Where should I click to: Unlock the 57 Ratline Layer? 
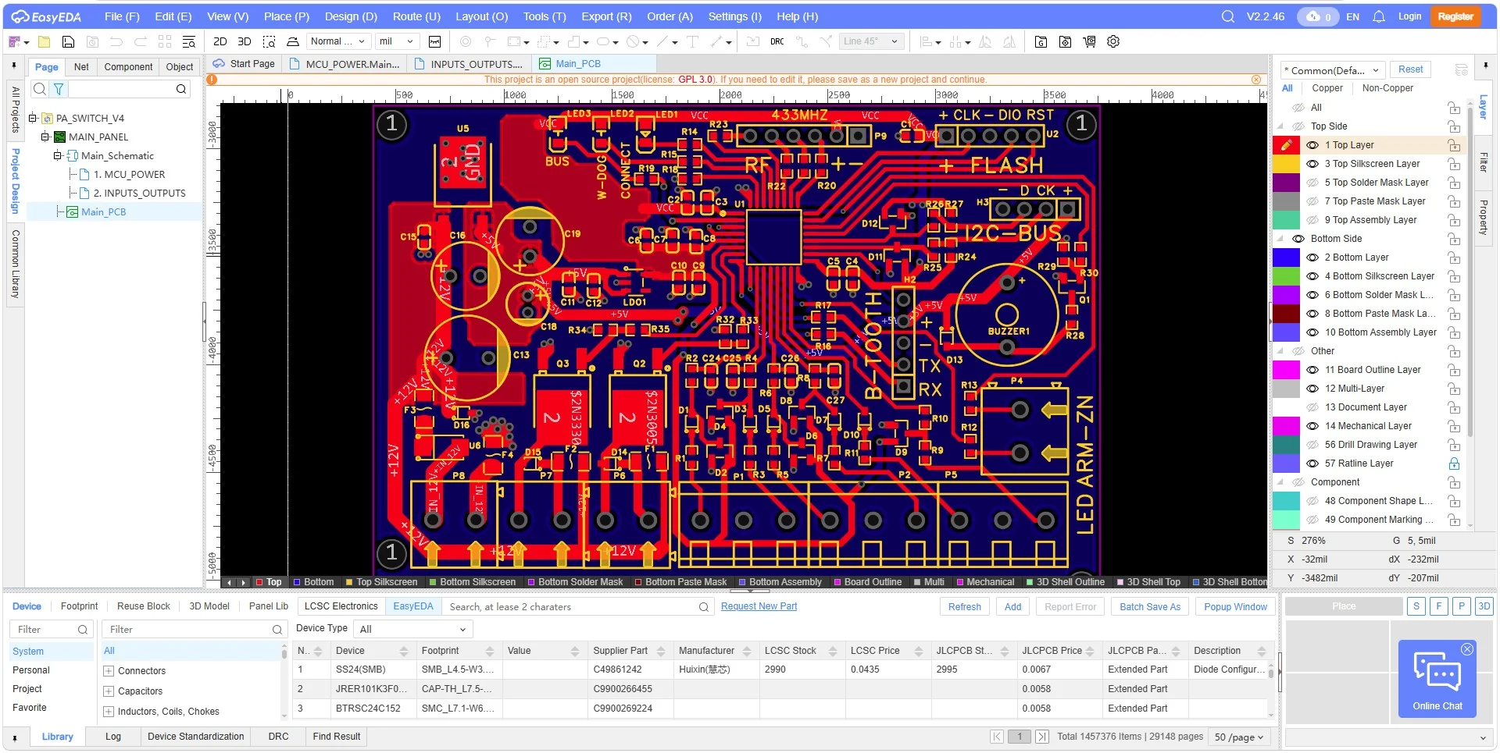click(1455, 464)
